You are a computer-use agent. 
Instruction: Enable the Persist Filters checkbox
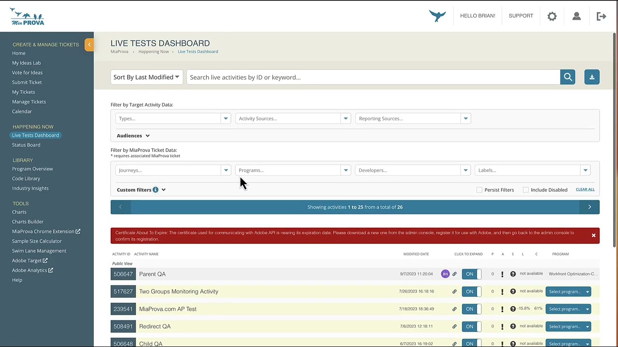click(479, 190)
